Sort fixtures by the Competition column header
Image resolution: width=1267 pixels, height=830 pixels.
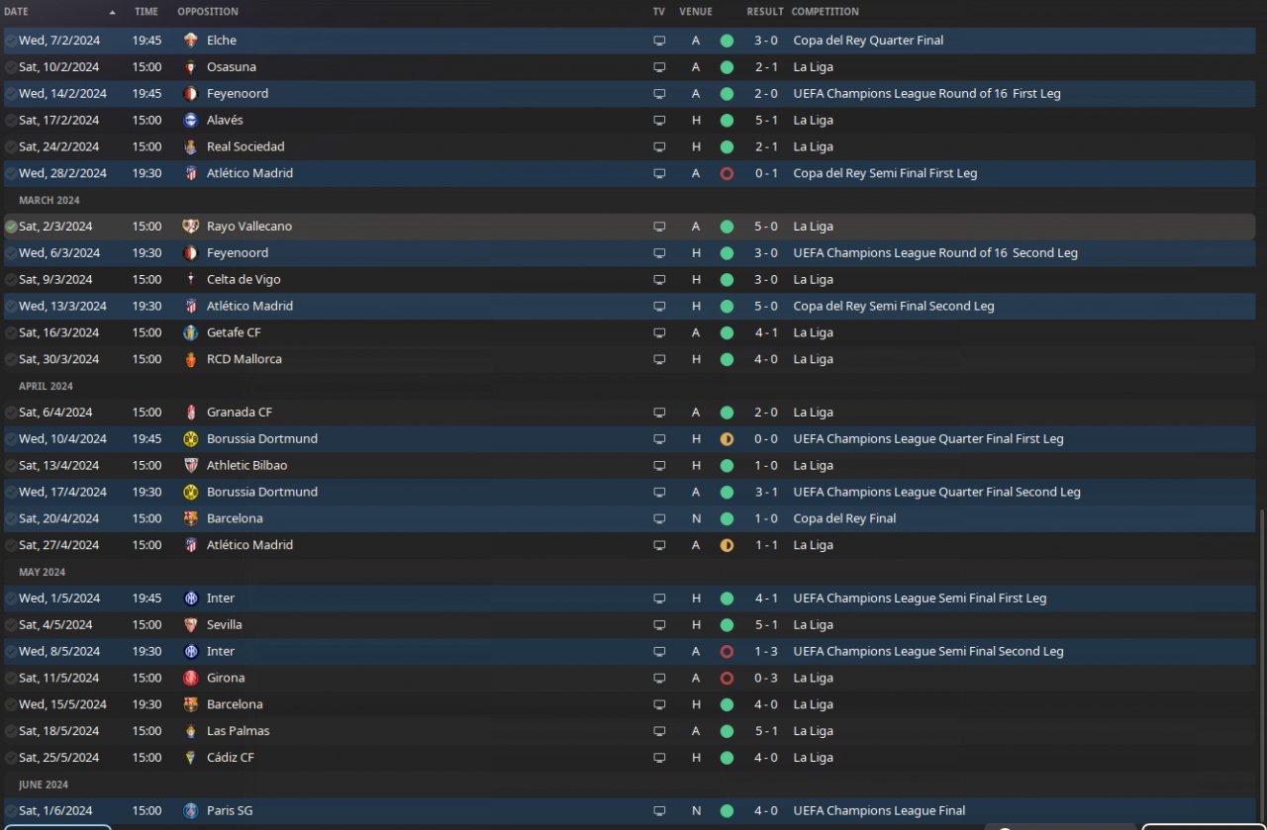(x=825, y=12)
